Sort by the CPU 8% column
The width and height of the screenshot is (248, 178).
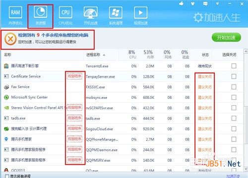tap(132, 54)
